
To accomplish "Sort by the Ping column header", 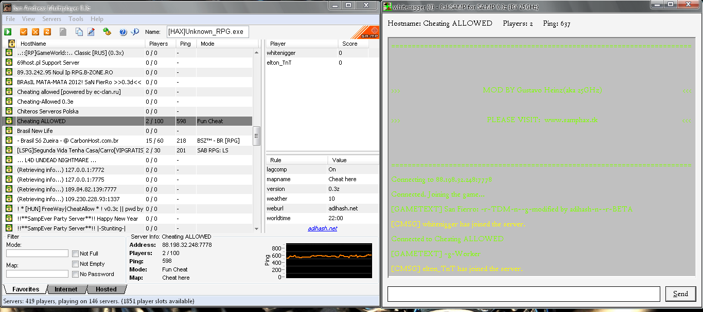I will click(185, 44).
